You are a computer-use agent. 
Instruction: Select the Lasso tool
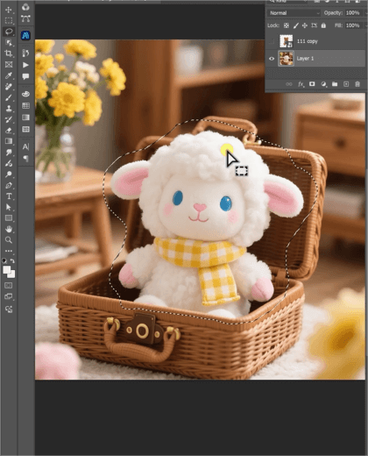pyautogui.click(x=9, y=32)
